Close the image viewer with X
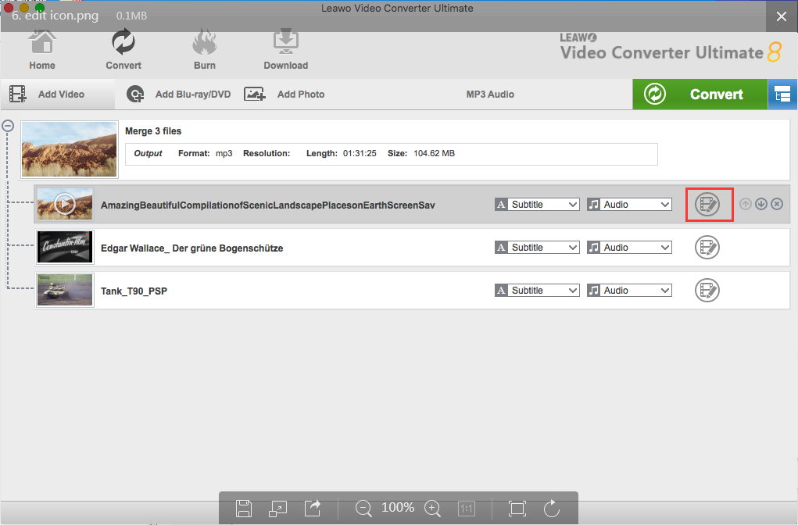 click(782, 16)
